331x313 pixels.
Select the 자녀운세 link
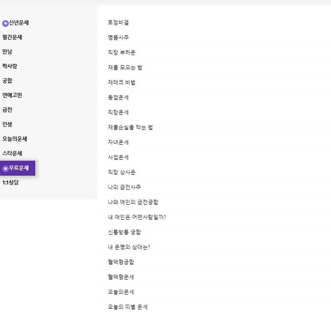(x=118, y=142)
